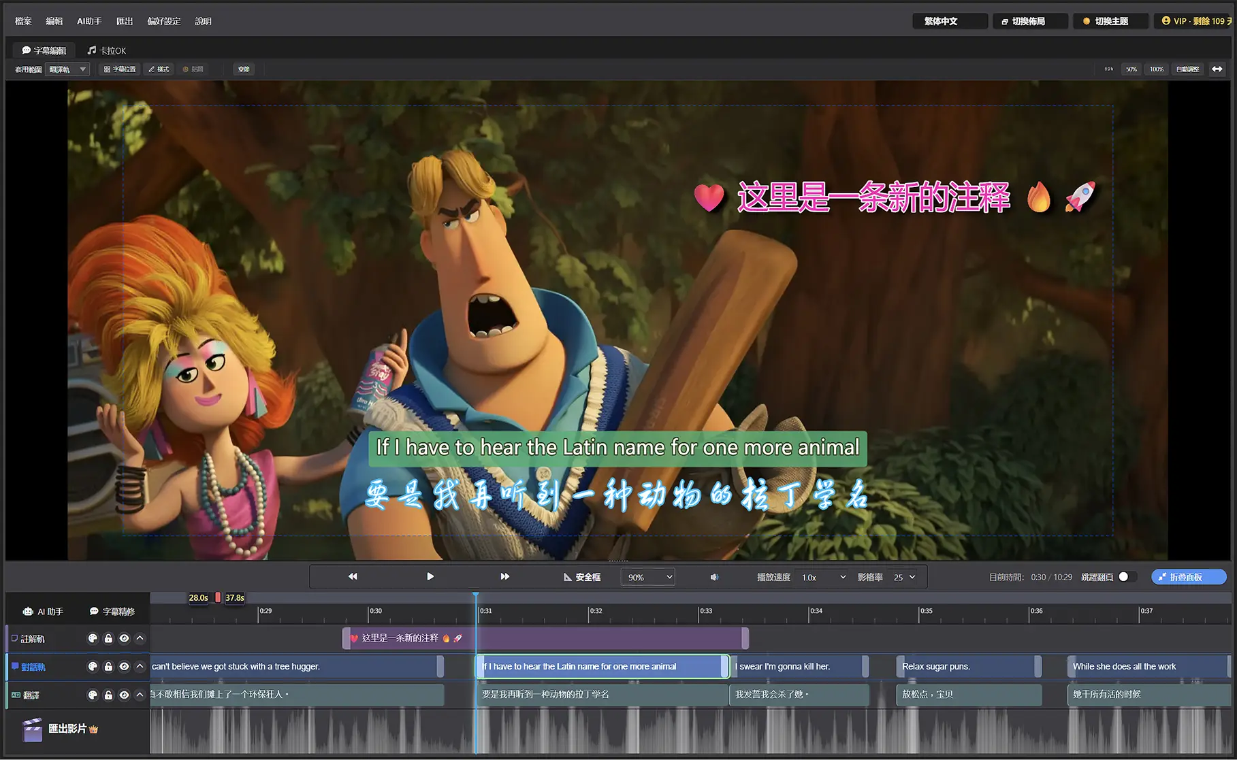Open the 匯出 menu
1237x760 pixels.
coord(125,21)
